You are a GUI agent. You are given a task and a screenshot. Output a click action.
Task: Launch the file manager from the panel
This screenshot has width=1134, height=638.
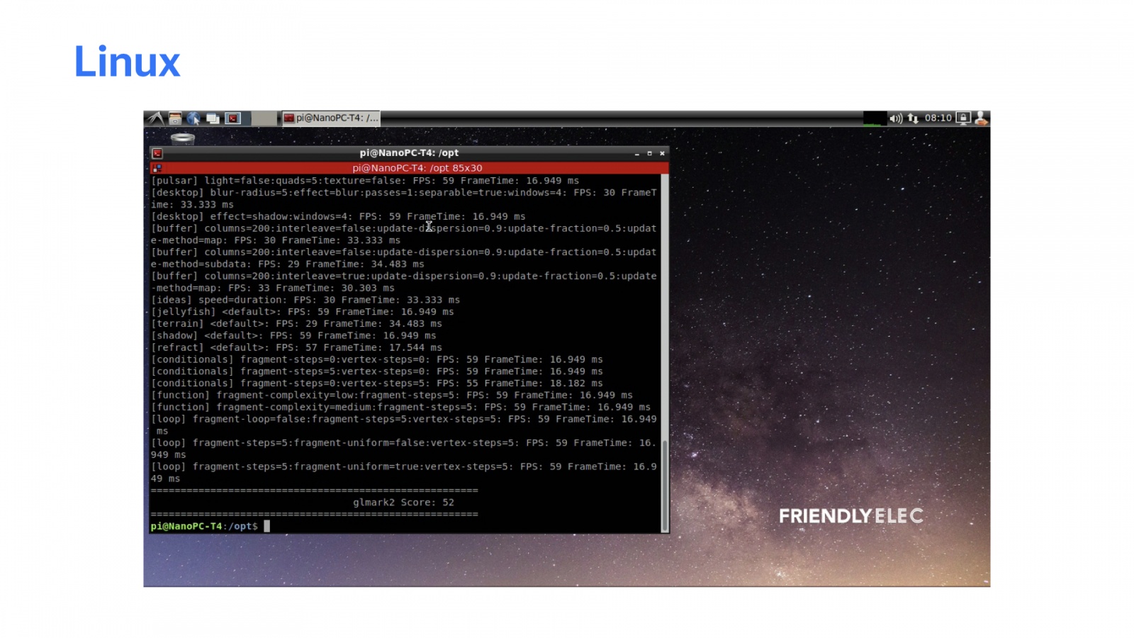click(175, 118)
